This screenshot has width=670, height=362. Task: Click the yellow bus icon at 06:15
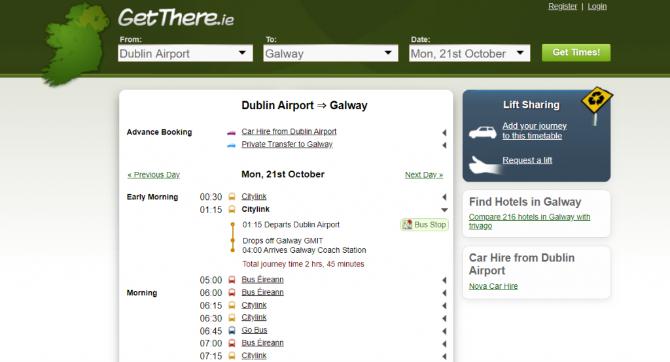tap(232, 306)
